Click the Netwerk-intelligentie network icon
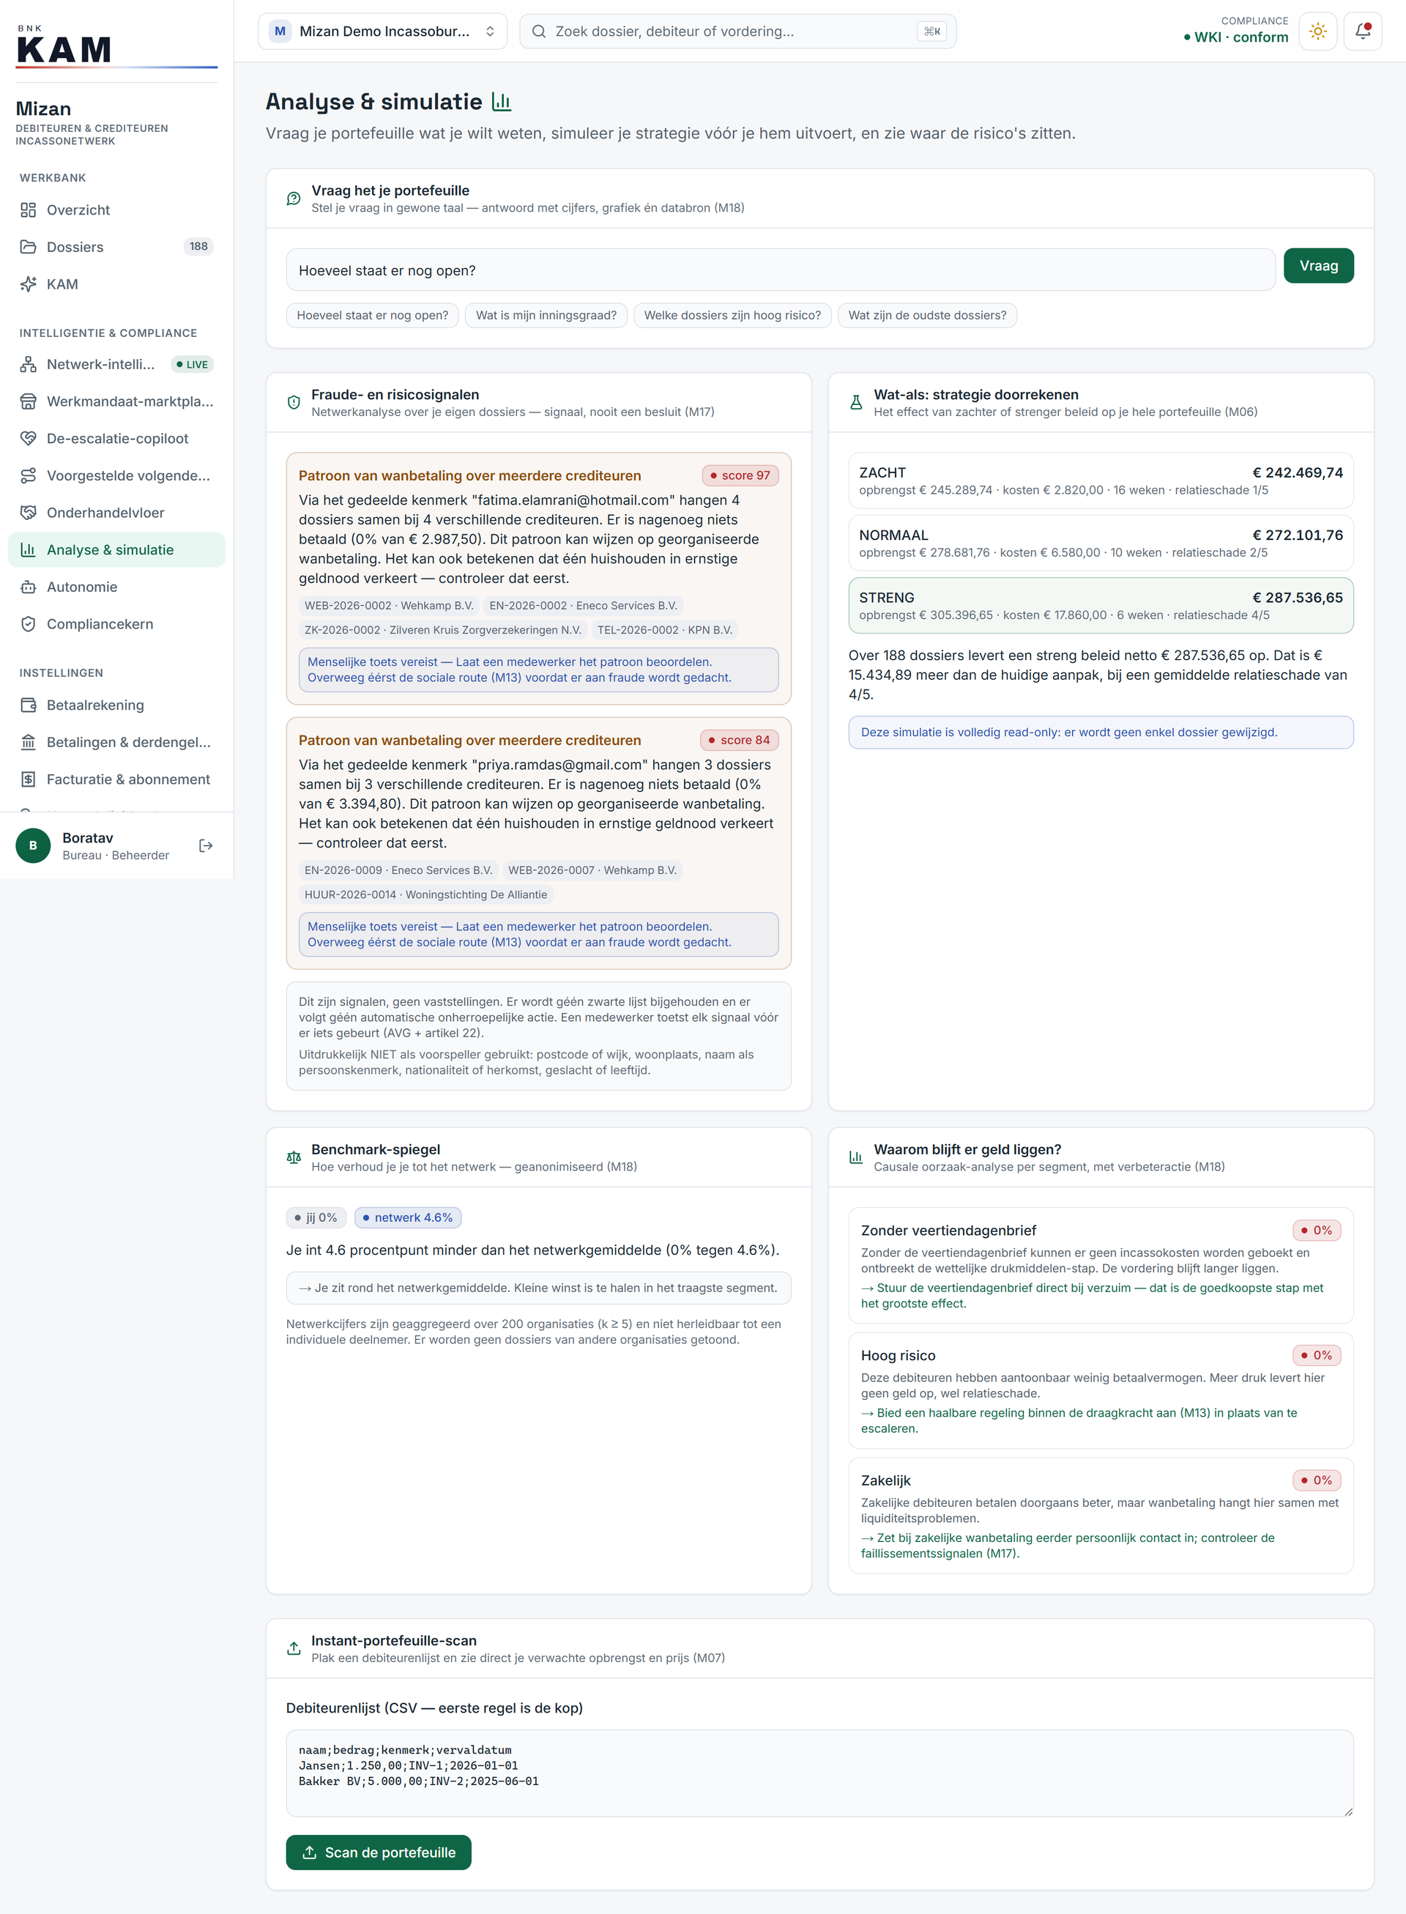Viewport: 1406px width, 1914px height. point(28,364)
